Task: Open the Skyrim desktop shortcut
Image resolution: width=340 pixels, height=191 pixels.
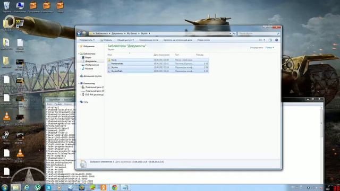Action: [6, 137]
